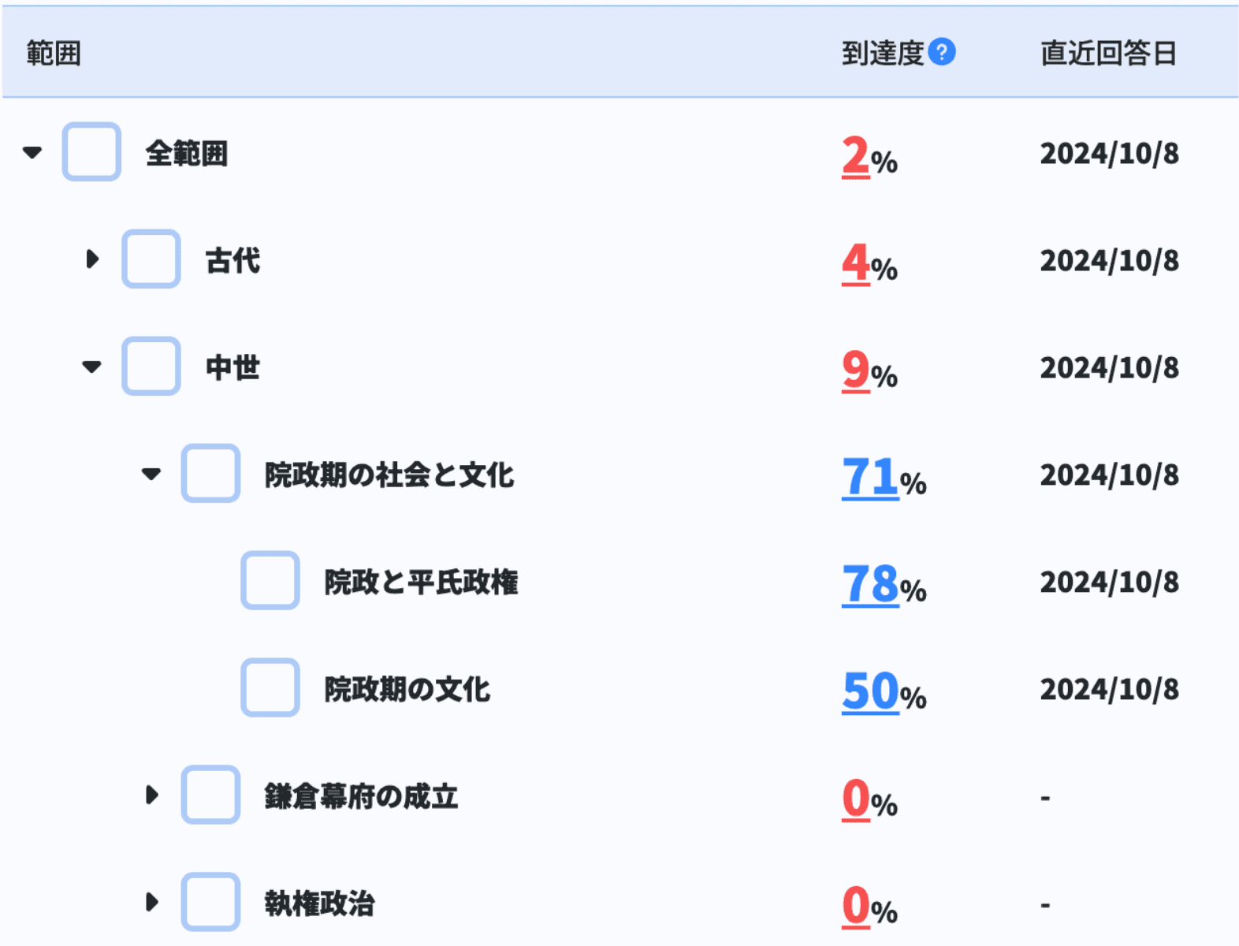
Task: Click the 78% link for 院政と平氏政権
Action: point(871,583)
